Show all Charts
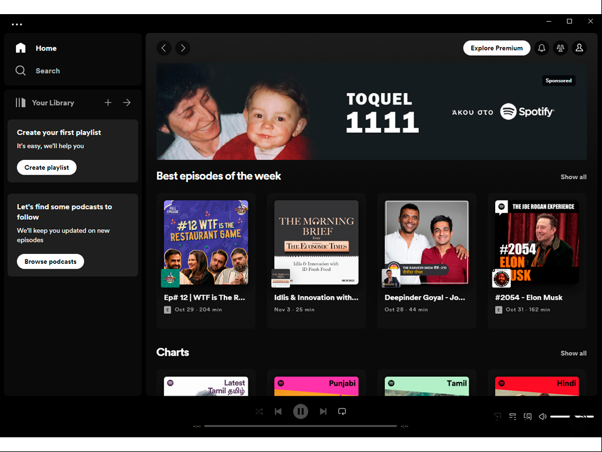The image size is (602, 452). [574, 353]
